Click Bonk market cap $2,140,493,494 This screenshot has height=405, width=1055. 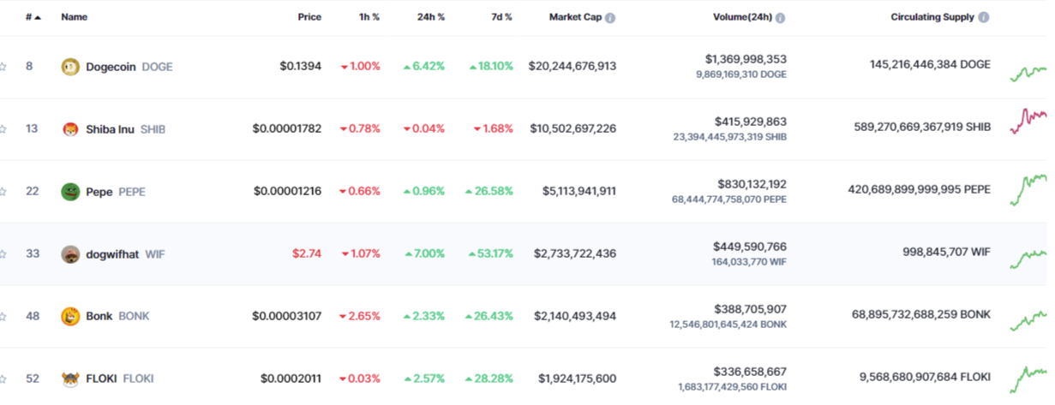(575, 316)
